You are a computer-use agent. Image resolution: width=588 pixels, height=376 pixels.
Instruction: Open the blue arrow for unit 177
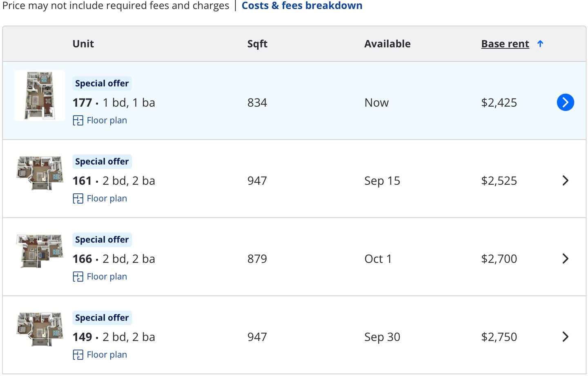pyautogui.click(x=565, y=102)
